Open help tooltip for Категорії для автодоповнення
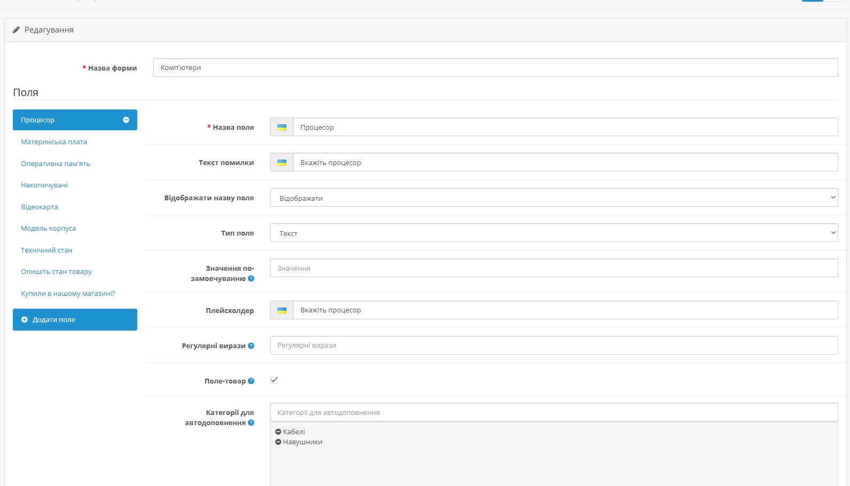Image resolution: width=850 pixels, height=486 pixels. 251,423
